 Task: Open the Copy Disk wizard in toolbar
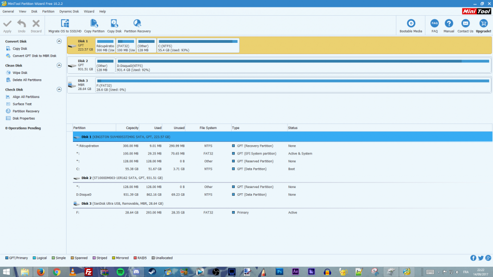pyautogui.click(x=114, y=26)
